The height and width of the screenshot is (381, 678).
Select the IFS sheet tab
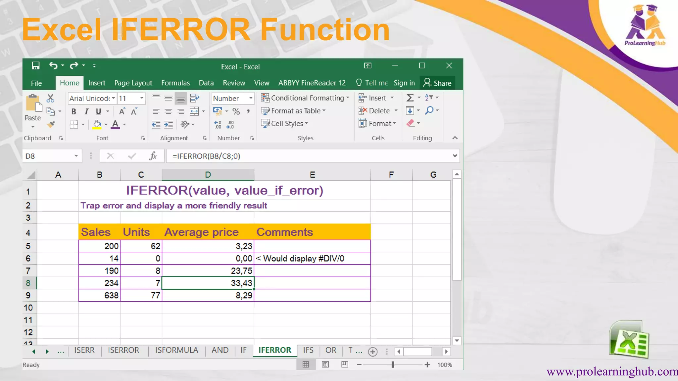(308, 350)
